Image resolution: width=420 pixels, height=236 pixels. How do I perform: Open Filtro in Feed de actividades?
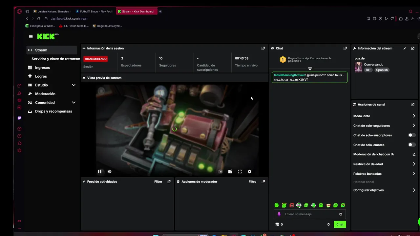pos(158,182)
